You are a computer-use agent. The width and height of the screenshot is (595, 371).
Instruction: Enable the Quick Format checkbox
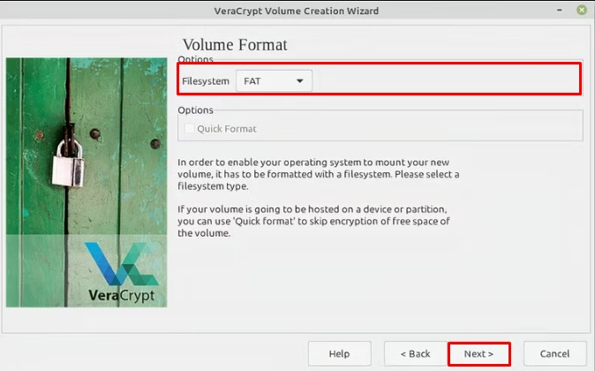189,128
